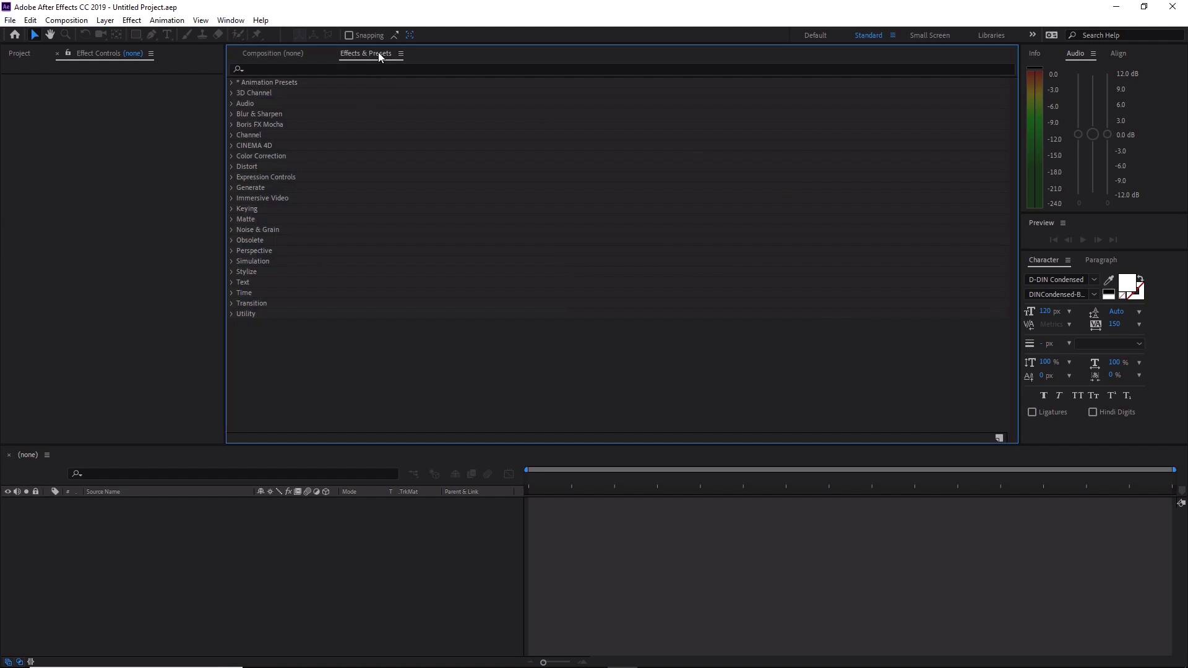
Task: Select the Brush tool
Action: (x=185, y=35)
